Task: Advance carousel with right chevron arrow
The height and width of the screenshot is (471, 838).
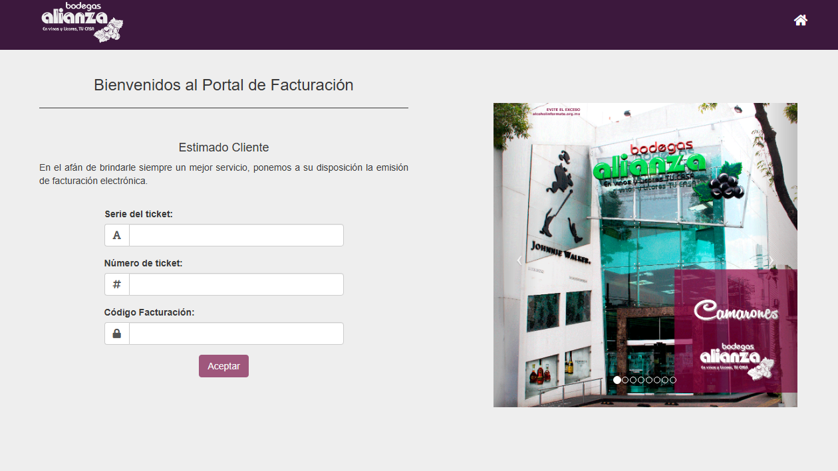Action: click(x=771, y=260)
